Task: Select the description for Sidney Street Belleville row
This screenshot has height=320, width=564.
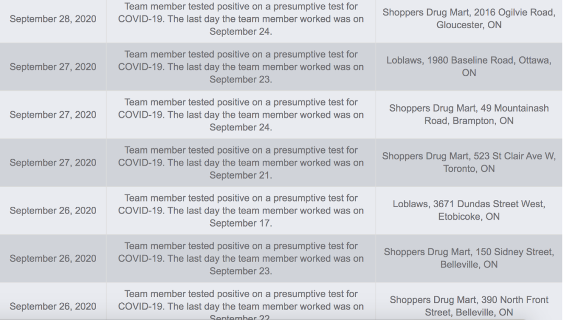Action: pyautogui.click(x=241, y=258)
